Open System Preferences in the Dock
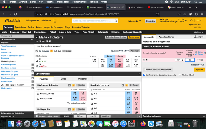Screen dimensions: 206x129 131,124
